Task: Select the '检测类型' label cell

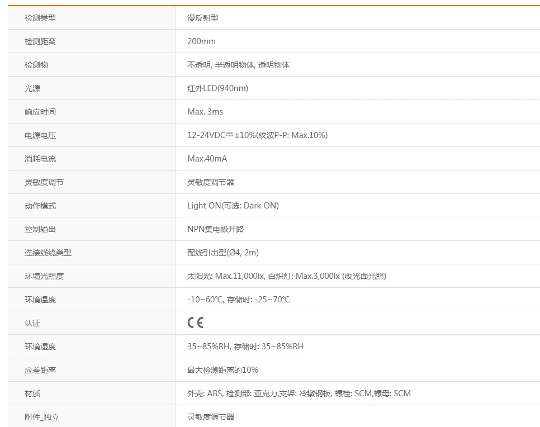Action: pyautogui.click(x=92, y=18)
